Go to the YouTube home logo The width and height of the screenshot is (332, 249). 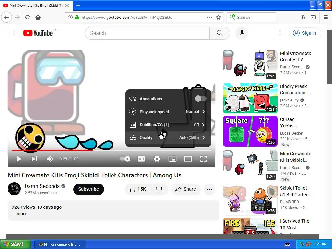38,33
